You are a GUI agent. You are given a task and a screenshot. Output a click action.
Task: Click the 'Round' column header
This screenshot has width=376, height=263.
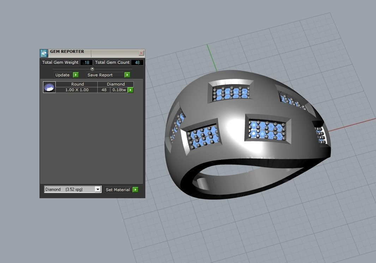tap(77, 84)
